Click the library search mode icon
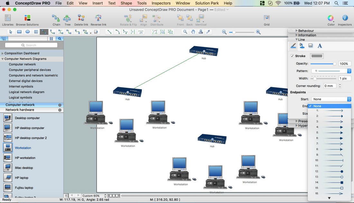 pos(60,39)
